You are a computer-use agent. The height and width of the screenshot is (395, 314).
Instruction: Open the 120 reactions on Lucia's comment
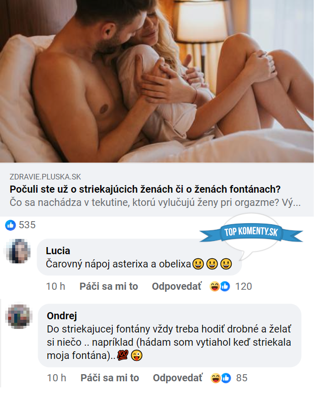click(243, 286)
